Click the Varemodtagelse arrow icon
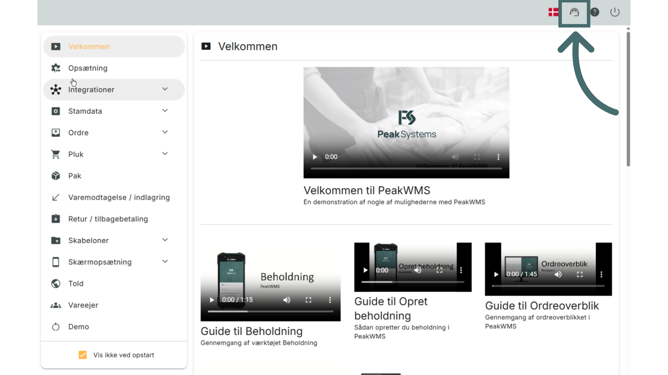Viewport: 668px width, 375px height. [x=56, y=197]
